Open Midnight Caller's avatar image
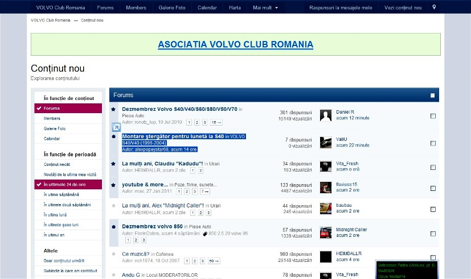The width and height of the screenshot is (471, 279). [326, 233]
